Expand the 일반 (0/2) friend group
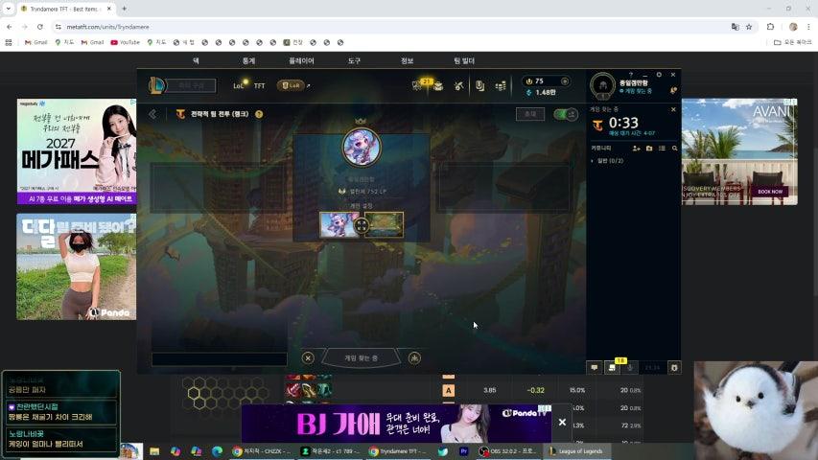 [608, 161]
